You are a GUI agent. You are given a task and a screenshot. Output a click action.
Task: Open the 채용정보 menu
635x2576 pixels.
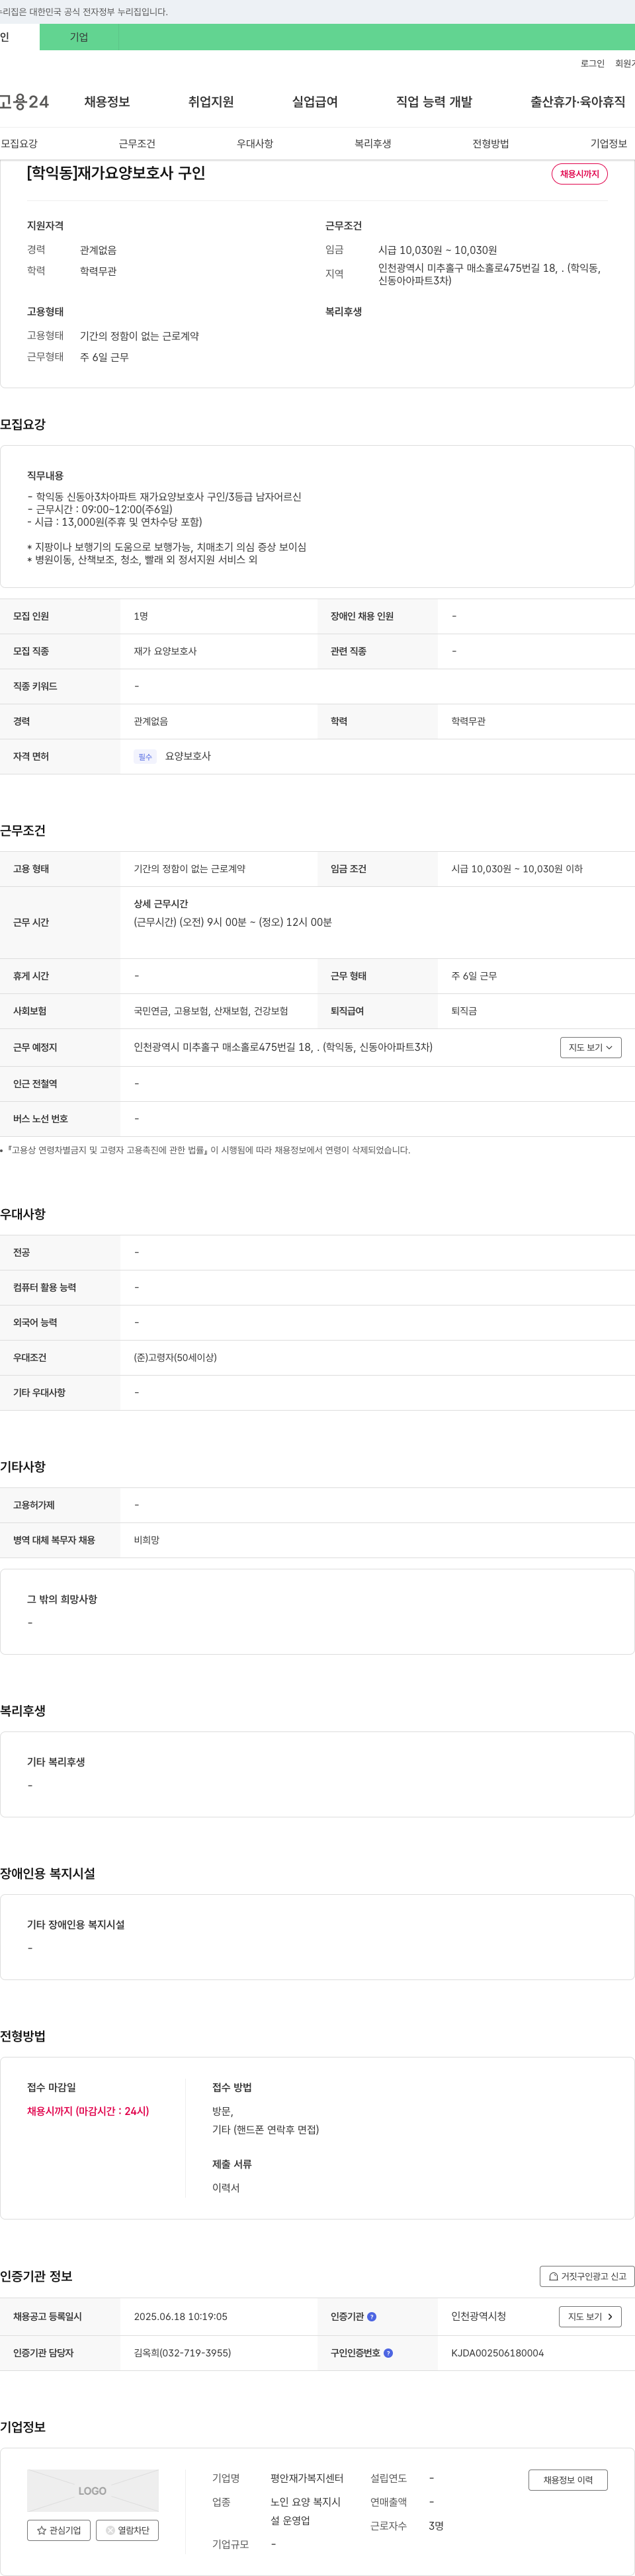click(107, 102)
